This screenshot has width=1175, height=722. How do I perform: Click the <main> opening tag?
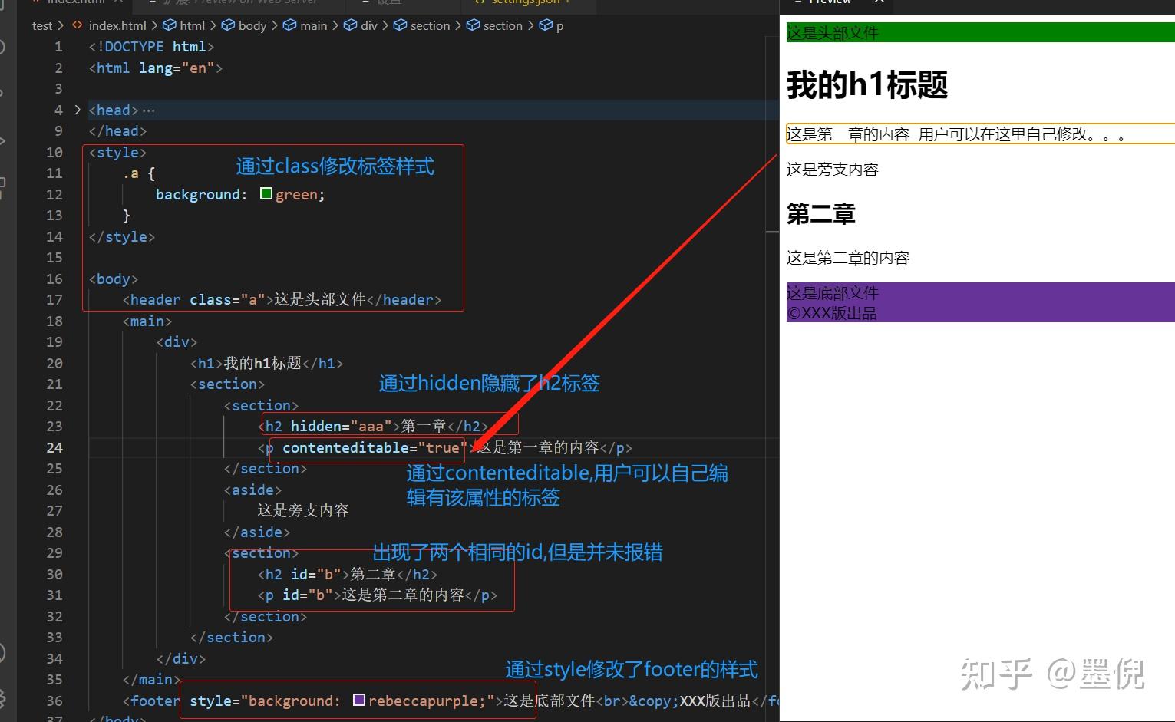147,321
